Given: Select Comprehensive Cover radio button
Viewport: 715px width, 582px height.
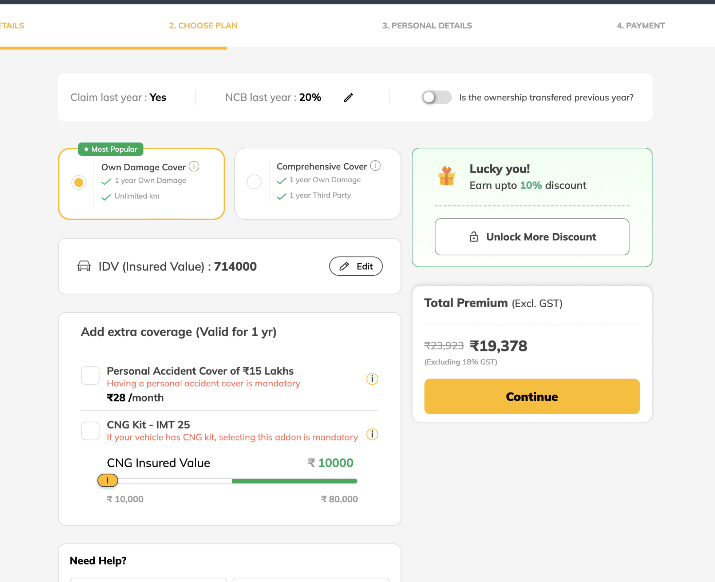Looking at the screenshot, I should 254,182.
